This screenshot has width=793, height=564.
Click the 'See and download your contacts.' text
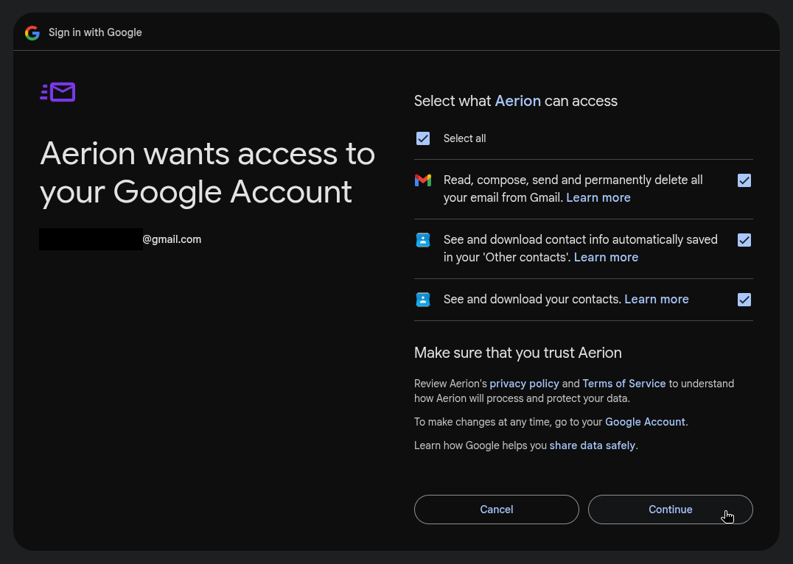pos(532,299)
